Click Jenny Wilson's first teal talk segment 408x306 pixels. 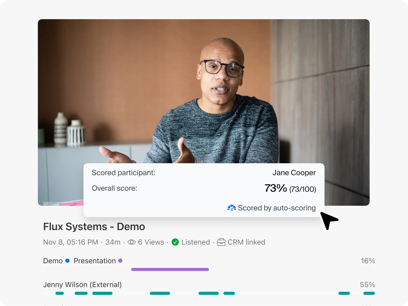[60, 293]
